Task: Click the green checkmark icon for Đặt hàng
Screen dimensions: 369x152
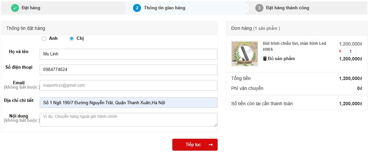Action: tap(15, 8)
